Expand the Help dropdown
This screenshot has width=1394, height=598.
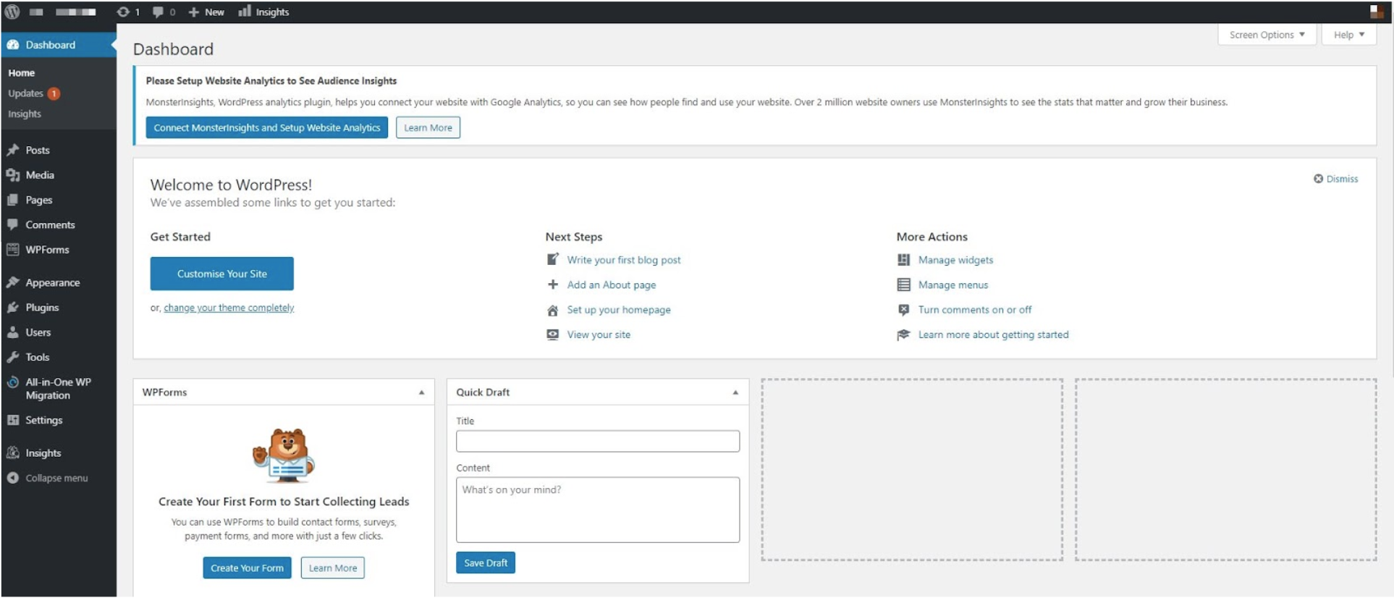[x=1349, y=35]
